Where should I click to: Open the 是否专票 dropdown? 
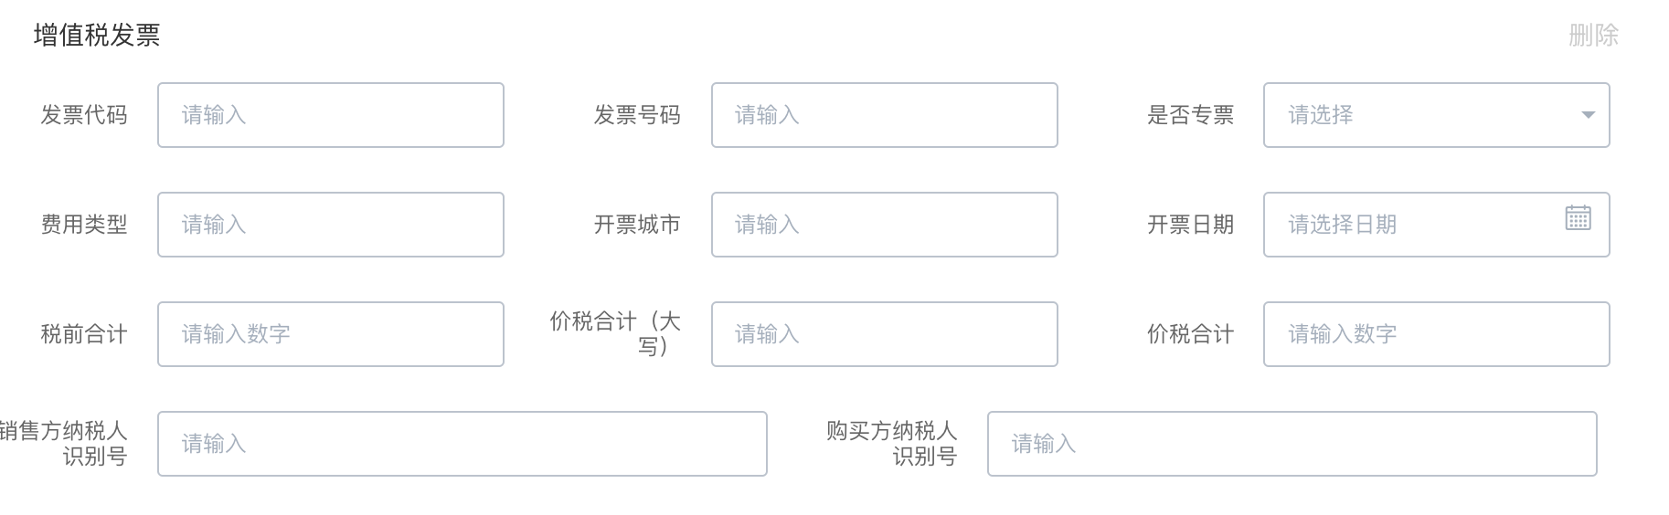pyautogui.click(x=1436, y=115)
